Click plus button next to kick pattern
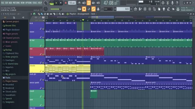The width and height of the screenshot is (195, 109). click(131, 9)
